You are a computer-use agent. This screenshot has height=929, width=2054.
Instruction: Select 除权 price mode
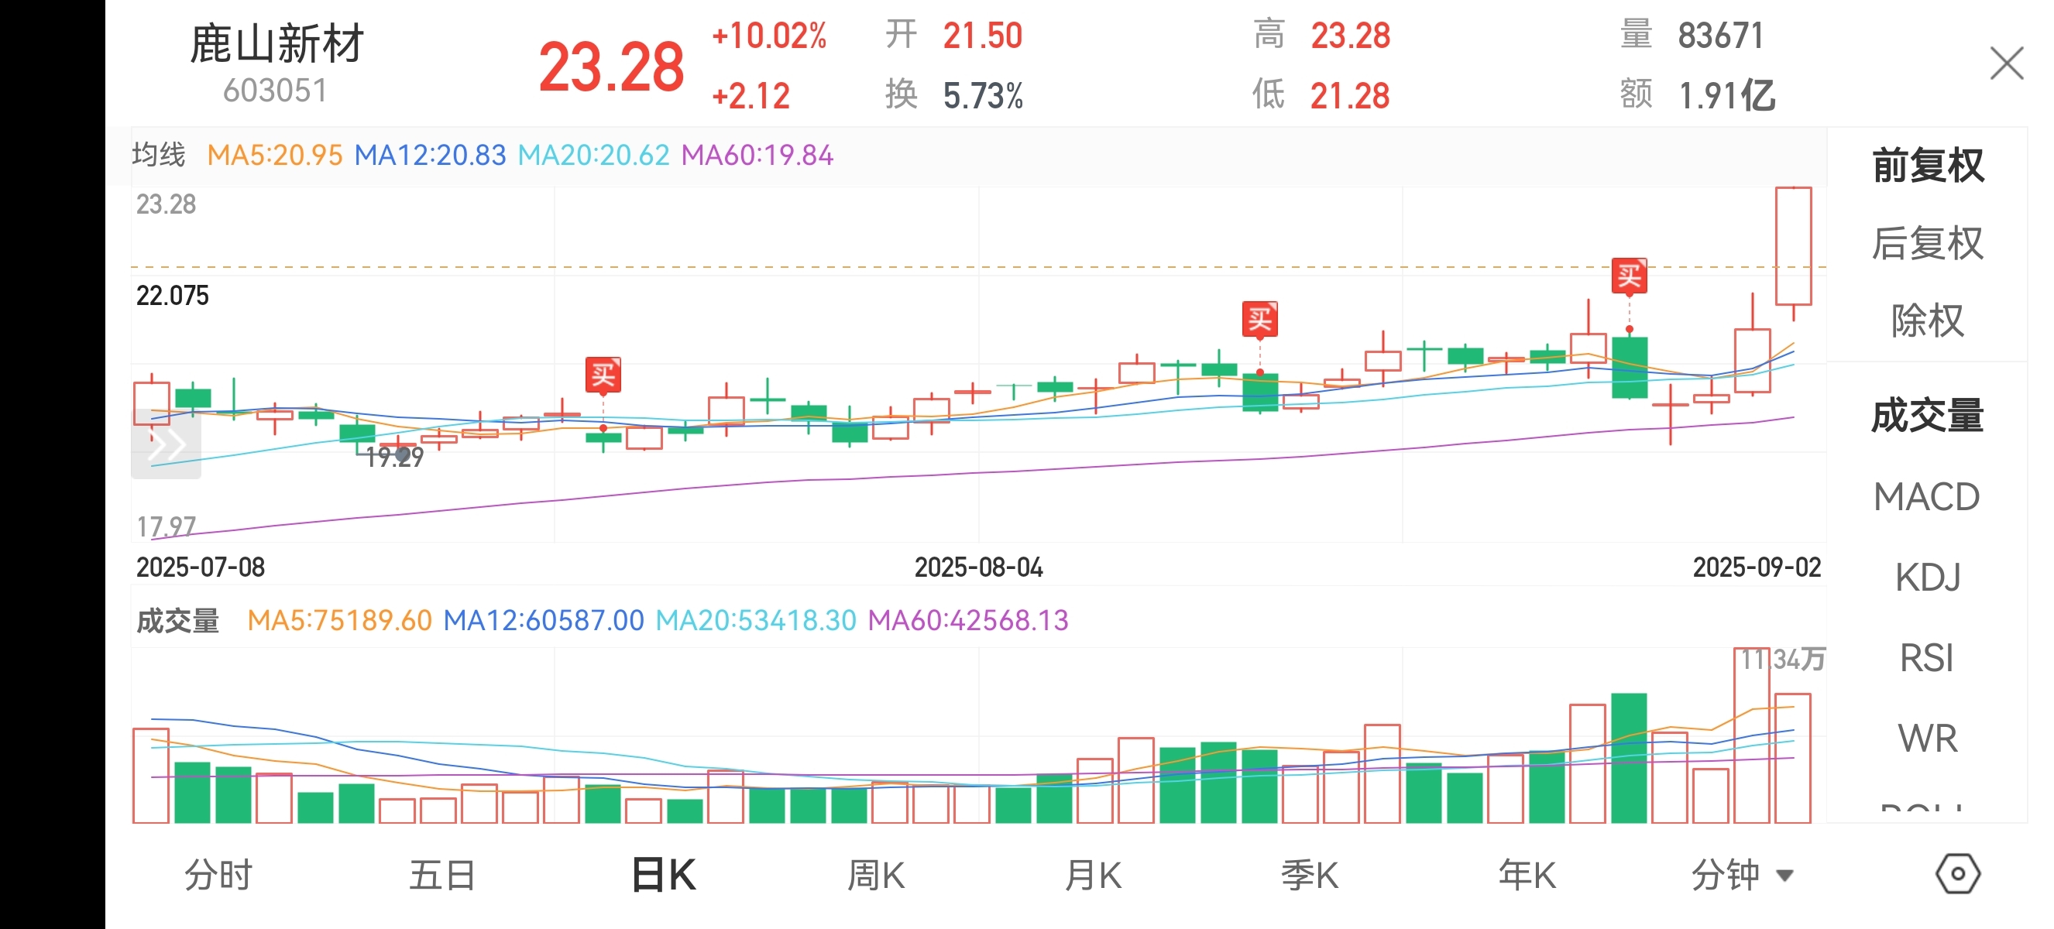click(1927, 321)
